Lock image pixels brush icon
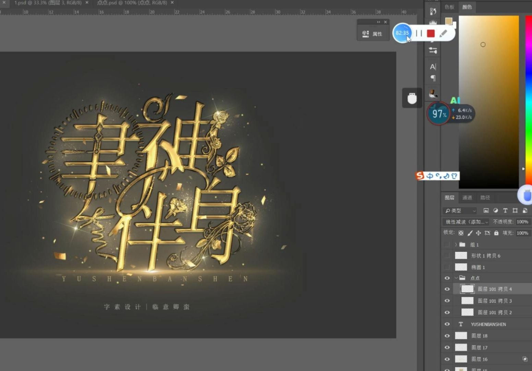532x371 pixels. 470,233
